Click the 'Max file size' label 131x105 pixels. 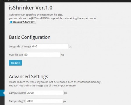click(16, 55)
